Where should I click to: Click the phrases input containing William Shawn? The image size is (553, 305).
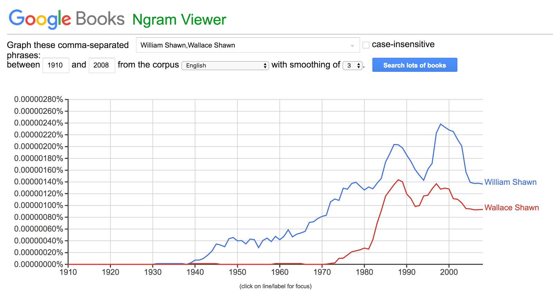(x=248, y=45)
